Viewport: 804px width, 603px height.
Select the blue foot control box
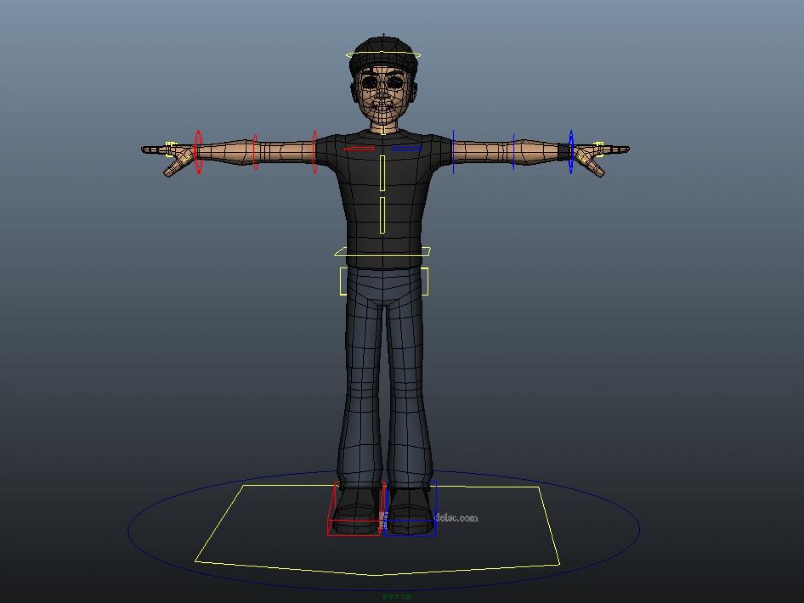click(x=411, y=509)
